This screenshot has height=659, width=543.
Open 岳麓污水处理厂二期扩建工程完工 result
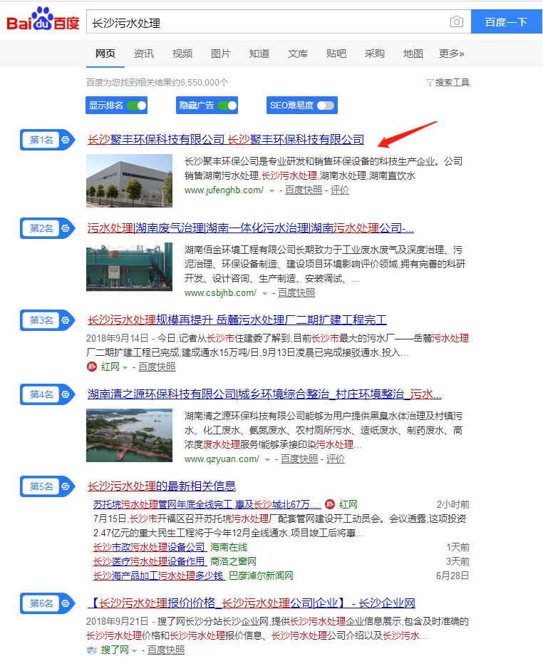237,320
